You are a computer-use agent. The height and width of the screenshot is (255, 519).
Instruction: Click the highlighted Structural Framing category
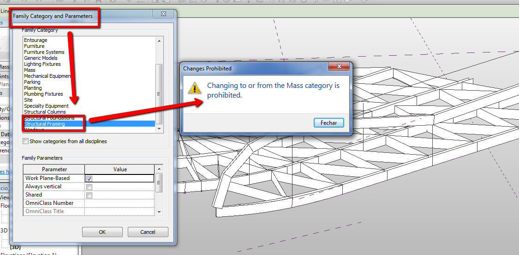coord(89,124)
